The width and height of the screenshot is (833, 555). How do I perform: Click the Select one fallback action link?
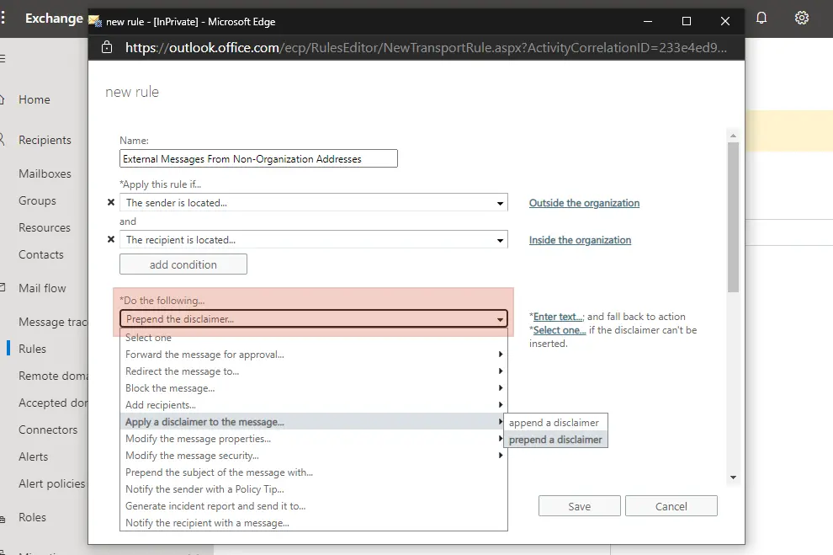tap(560, 330)
